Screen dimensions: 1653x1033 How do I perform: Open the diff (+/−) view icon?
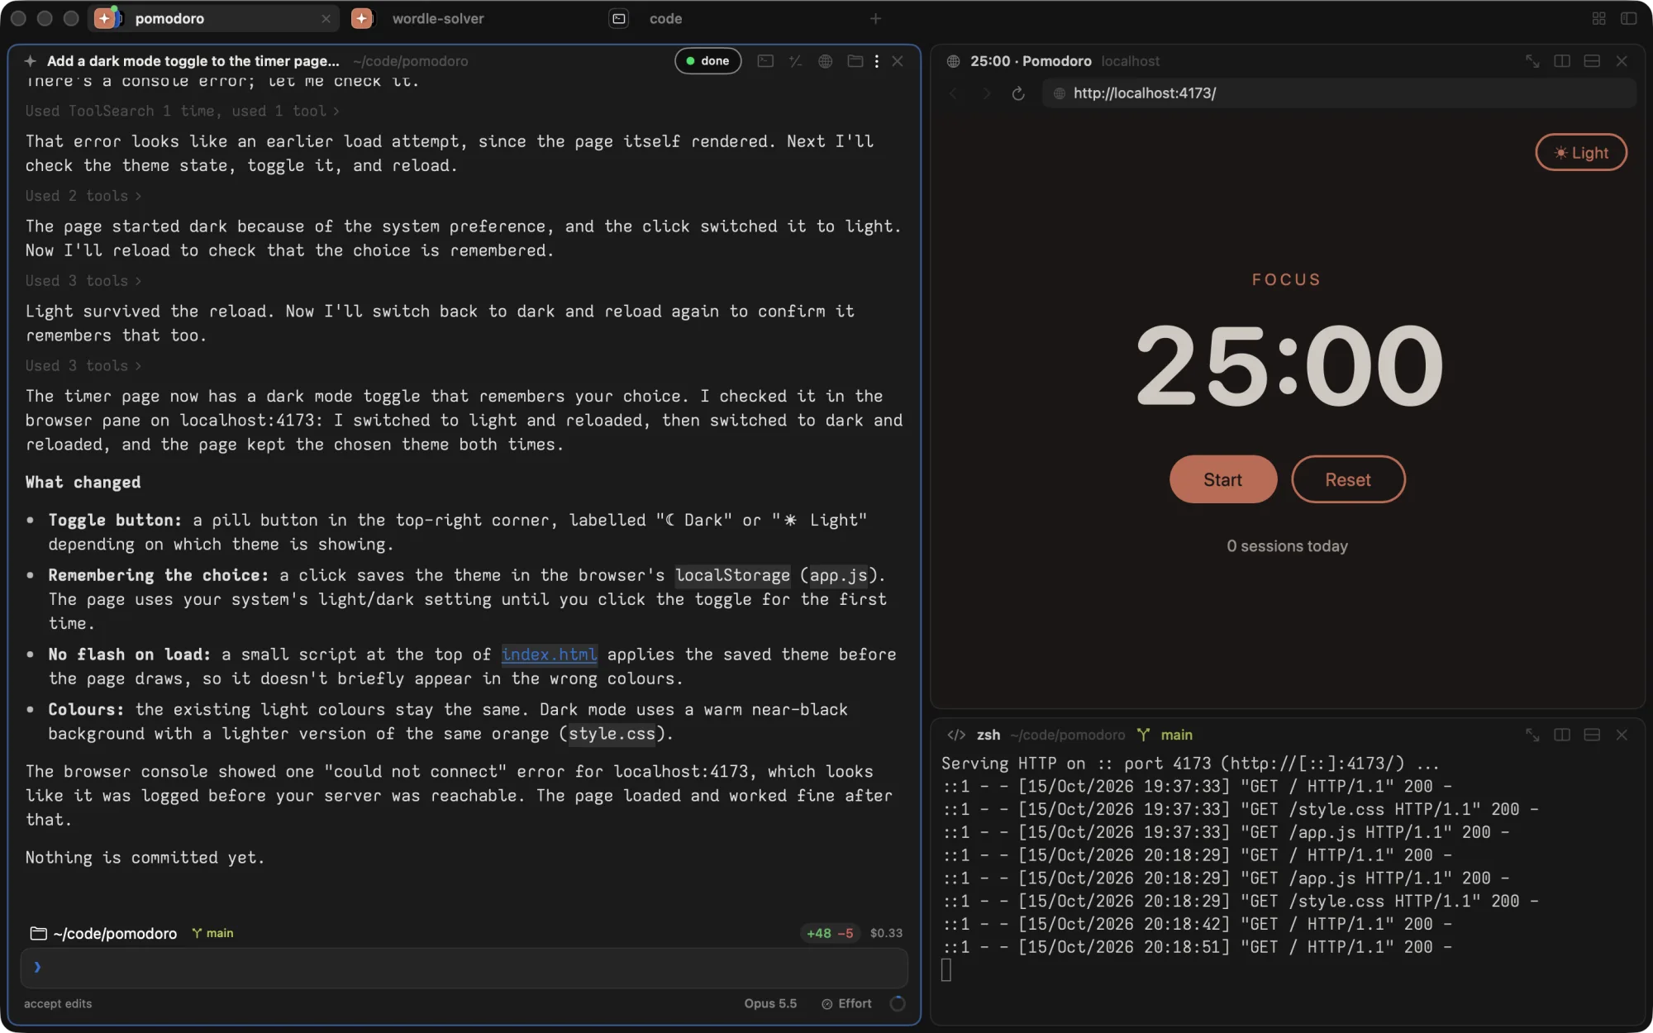(x=795, y=61)
